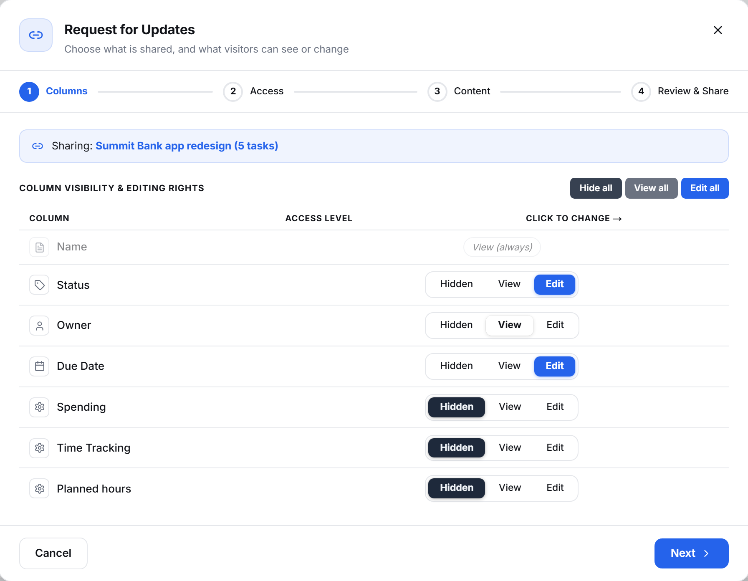
Task: Select Hidden for Planned hours column
Action: click(457, 488)
